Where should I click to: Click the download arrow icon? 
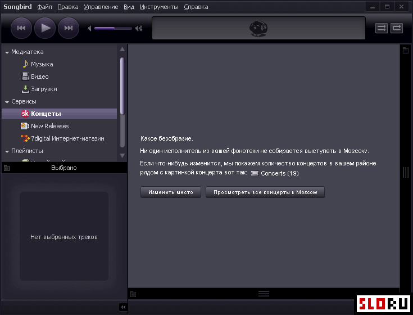point(25,89)
